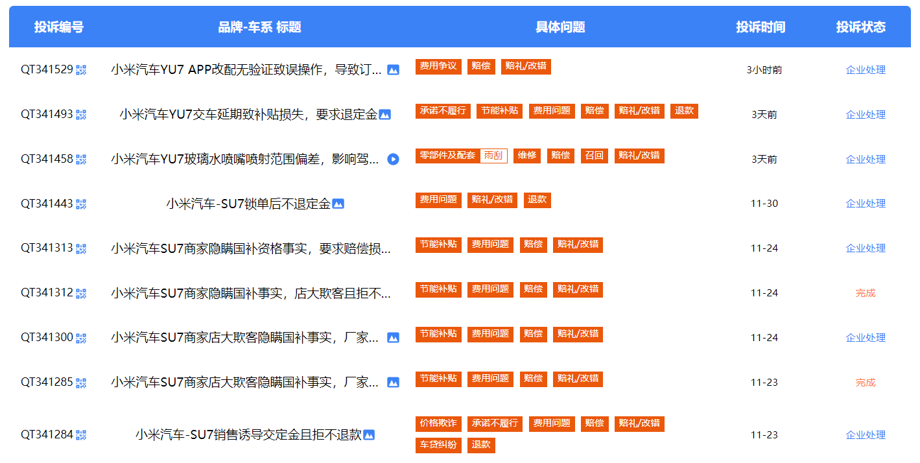Play video icon on YU7玻璃水喷嘴 complaint
Screen dimensions: 920x463
pyautogui.click(x=393, y=159)
